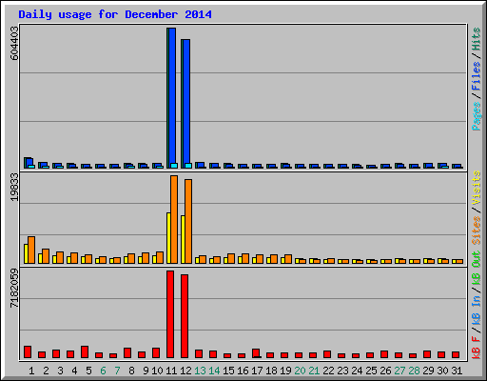Viewport: 487px width, 381px height.
Task: Click the top chart maximum value 604403
Action: coord(14,44)
